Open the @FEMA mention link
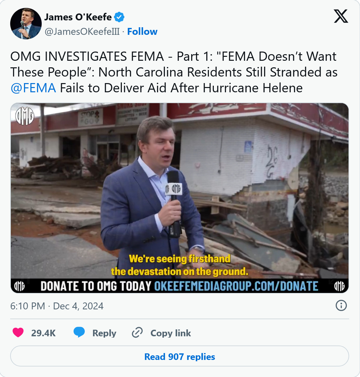 (33, 88)
